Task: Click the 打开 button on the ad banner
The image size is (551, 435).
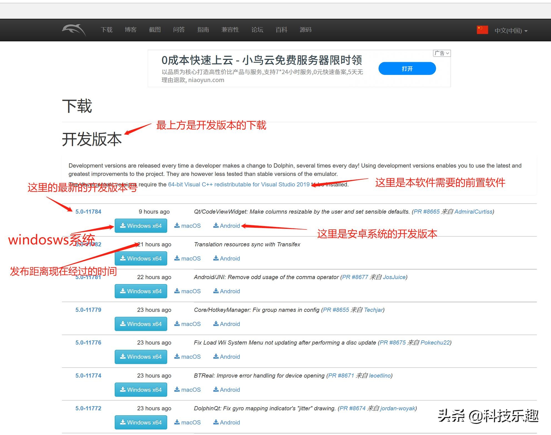Action: tap(407, 68)
